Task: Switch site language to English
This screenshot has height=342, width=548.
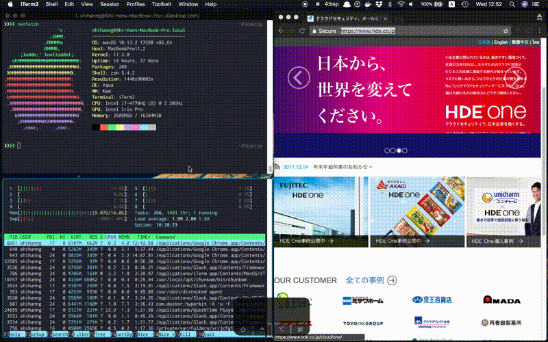Action: coord(501,42)
